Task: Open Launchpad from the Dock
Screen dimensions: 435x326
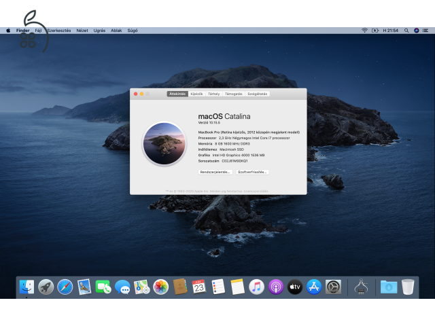Action: [x=46, y=287]
